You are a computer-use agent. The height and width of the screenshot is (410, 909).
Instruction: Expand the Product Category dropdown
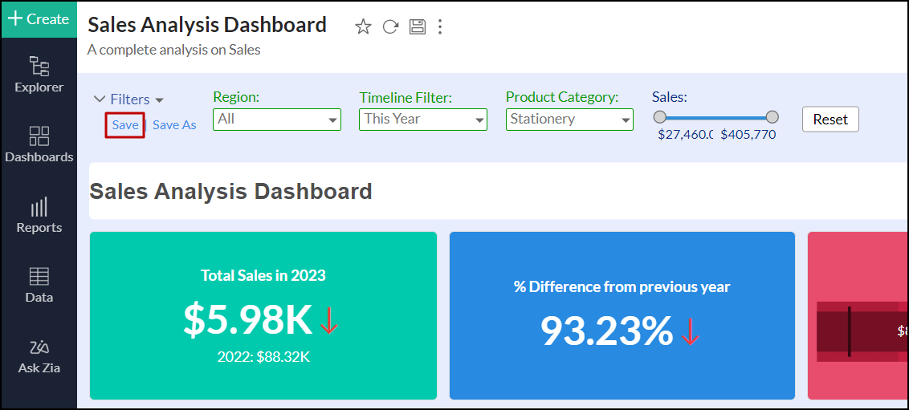[569, 120]
